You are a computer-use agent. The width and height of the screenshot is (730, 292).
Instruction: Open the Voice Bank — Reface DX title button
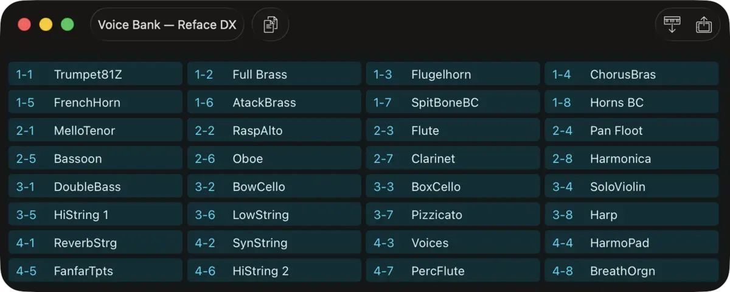point(167,25)
